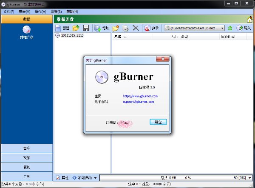Image resolution: width=255 pixels, height=188 pixels.
Task: Open the BD [25G] disc size dropdown
Action: pyautogui.click(x=249, y=178)
